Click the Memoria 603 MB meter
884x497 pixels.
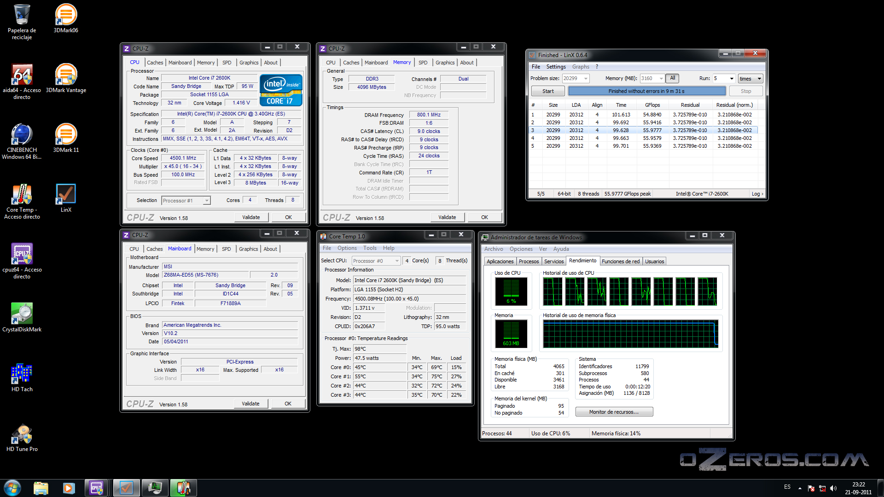tap(511, 333)
